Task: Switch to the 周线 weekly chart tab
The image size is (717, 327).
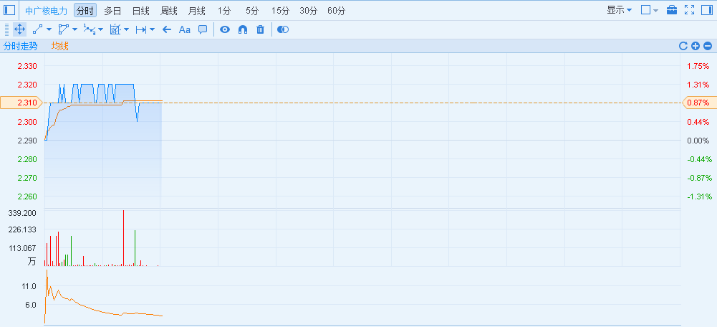Action: pos(169,11)
